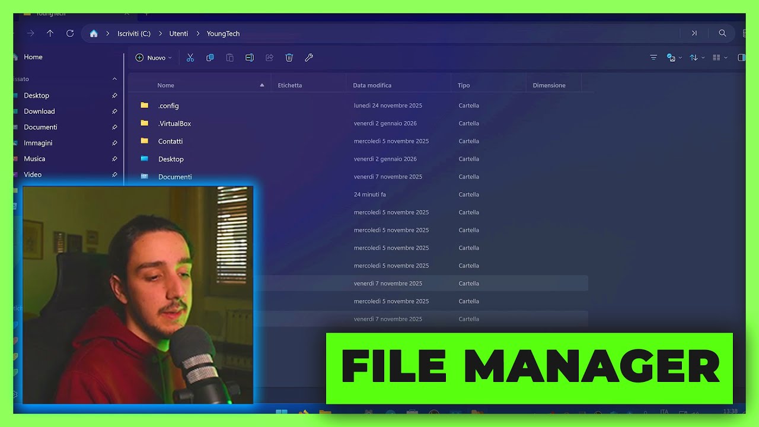Open the selection options dropdown

674,58
